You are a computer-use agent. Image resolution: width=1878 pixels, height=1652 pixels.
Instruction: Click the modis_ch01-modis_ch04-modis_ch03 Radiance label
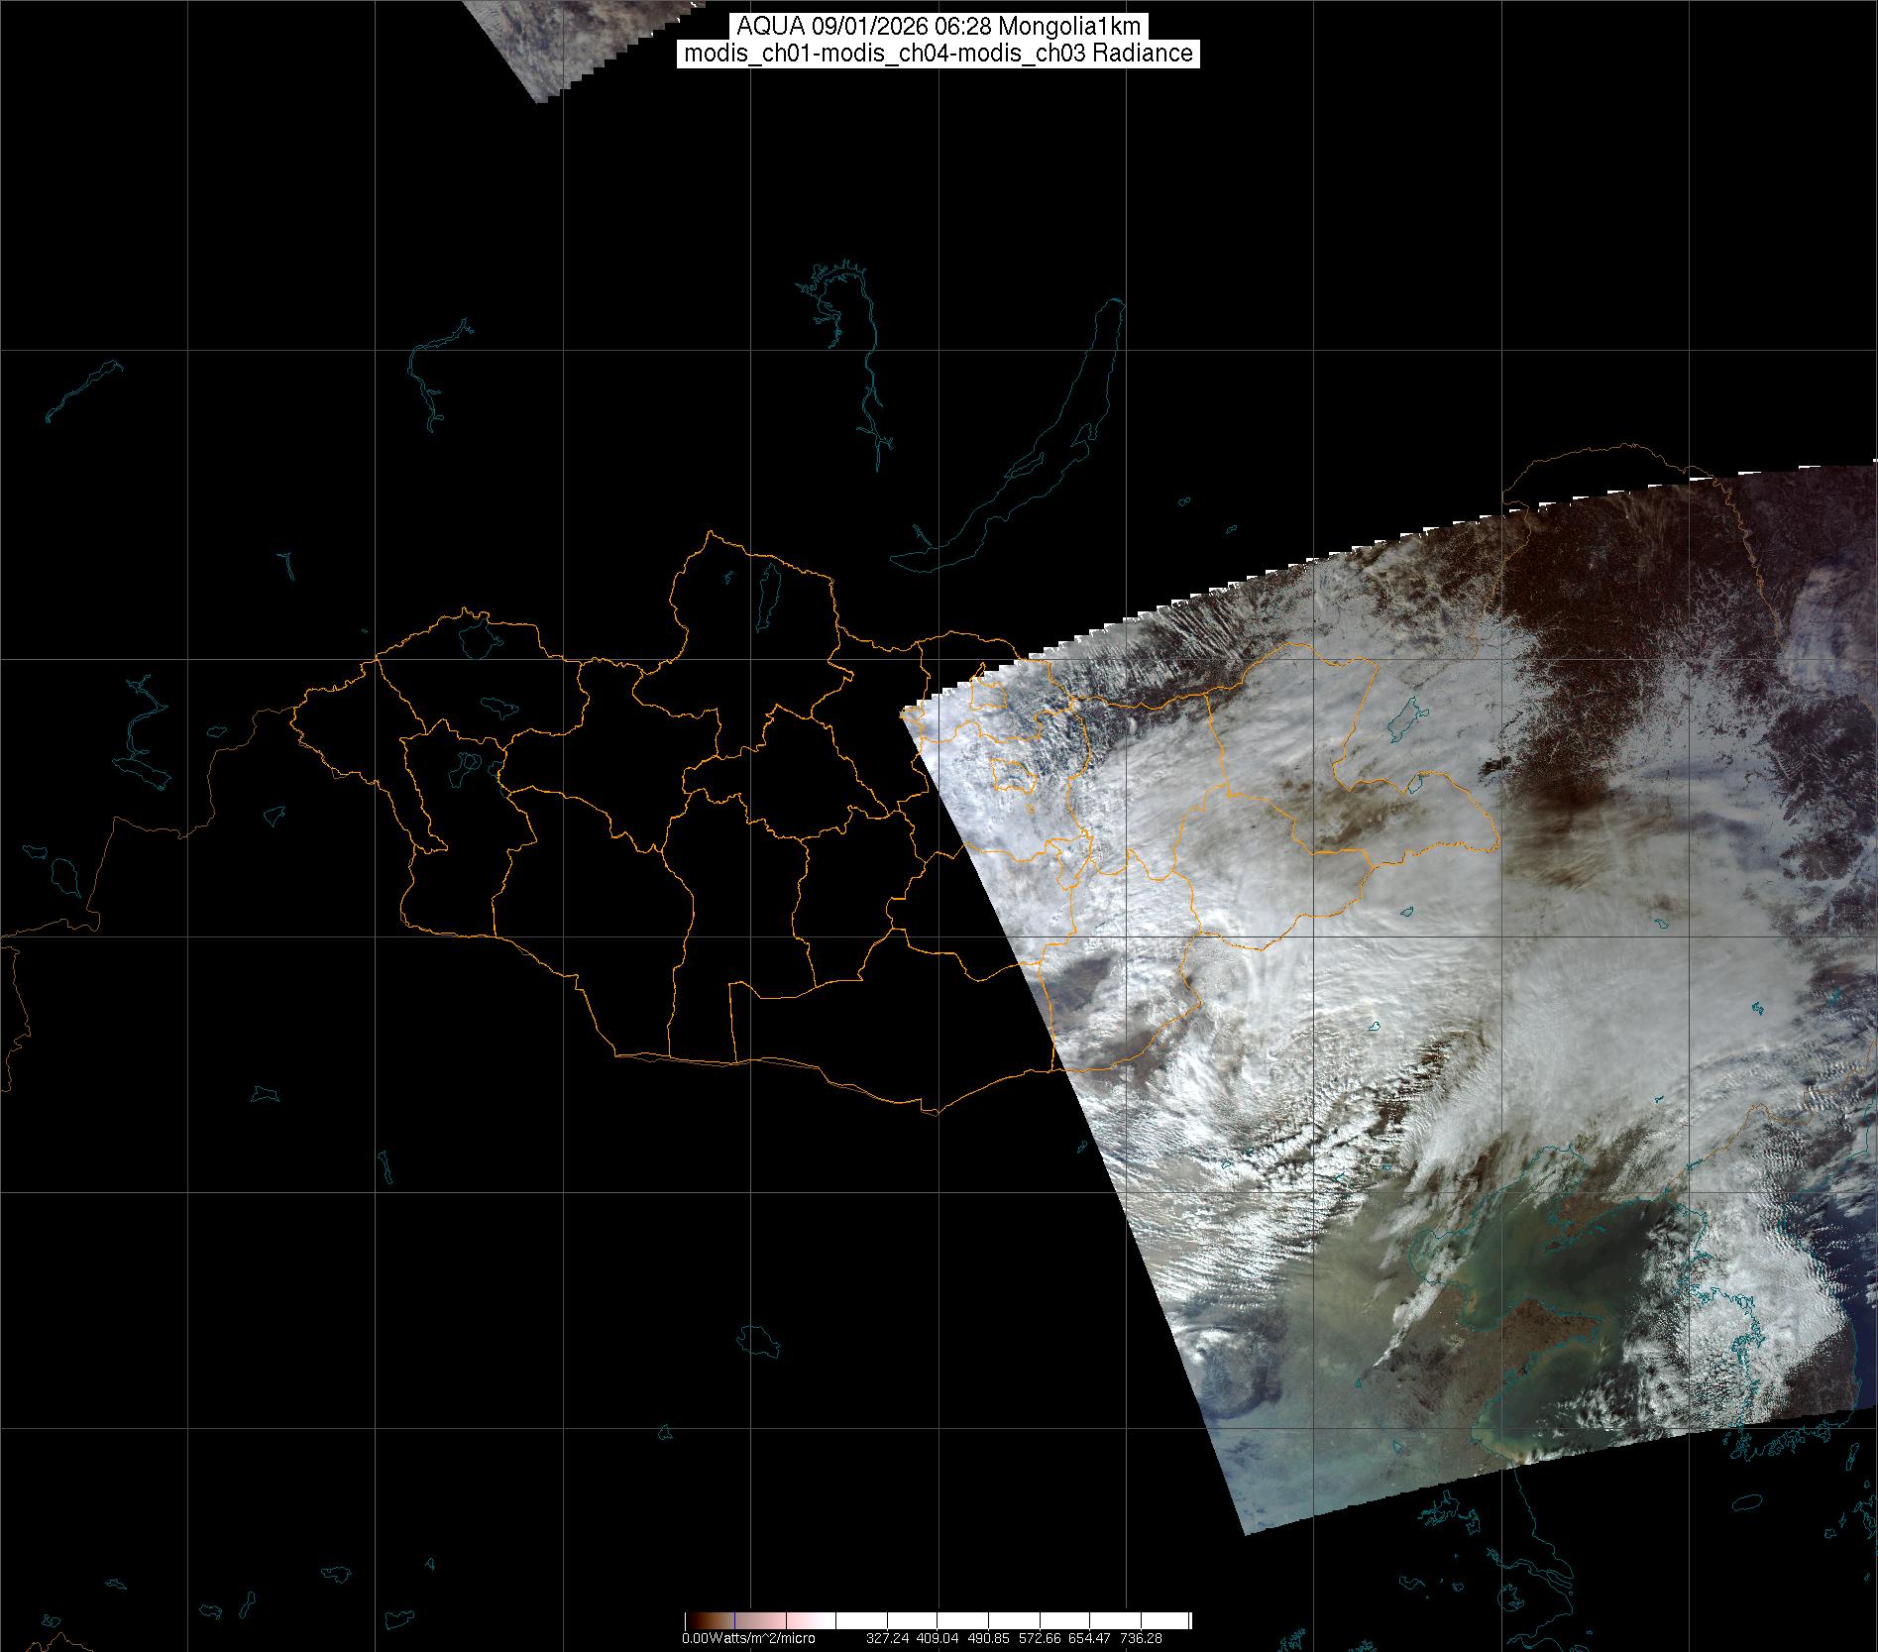[x=939, y=54]
